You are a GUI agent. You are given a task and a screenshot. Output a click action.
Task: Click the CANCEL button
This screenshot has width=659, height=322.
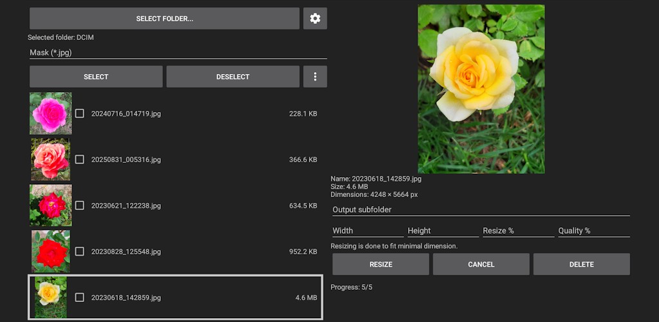481,264
